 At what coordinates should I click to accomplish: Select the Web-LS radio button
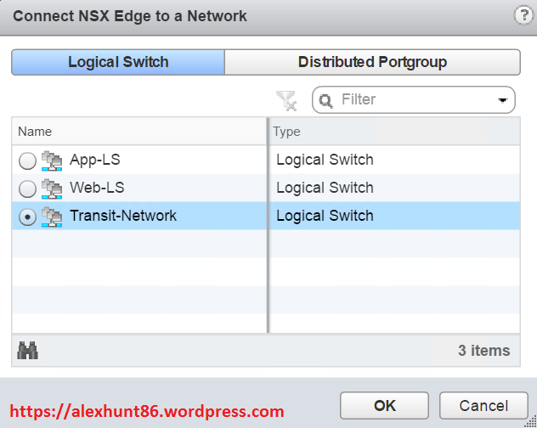27,189
